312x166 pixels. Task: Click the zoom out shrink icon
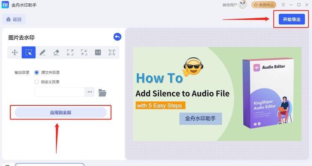pos(84,53)
